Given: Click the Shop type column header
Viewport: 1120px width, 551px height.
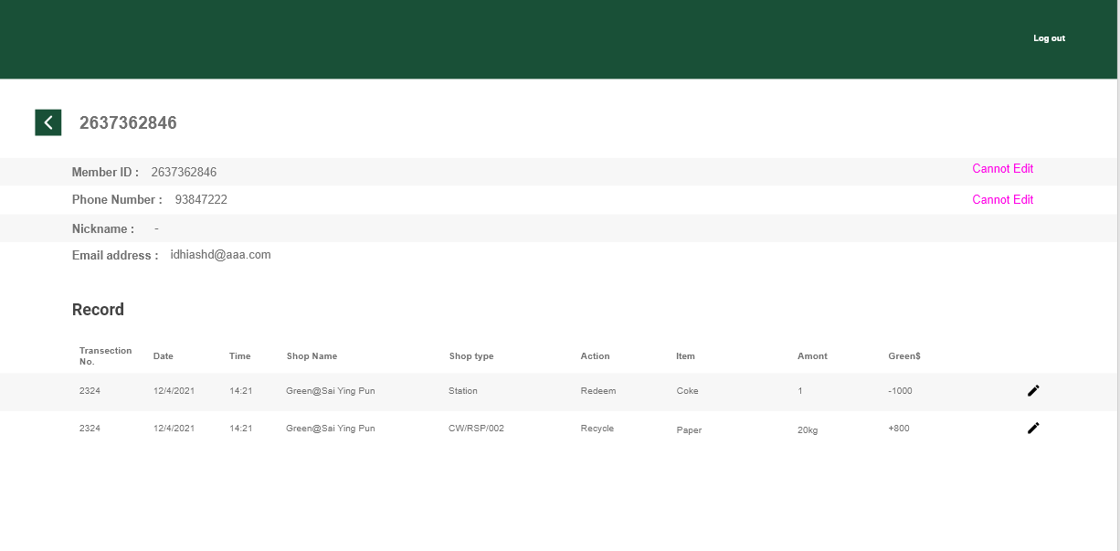Looking at the screenshot, I should pos(470,356).
